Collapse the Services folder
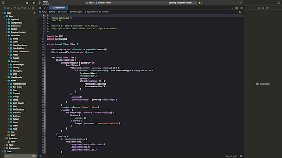Viewport: 282px width, 158px height. (x=7, y=61)
